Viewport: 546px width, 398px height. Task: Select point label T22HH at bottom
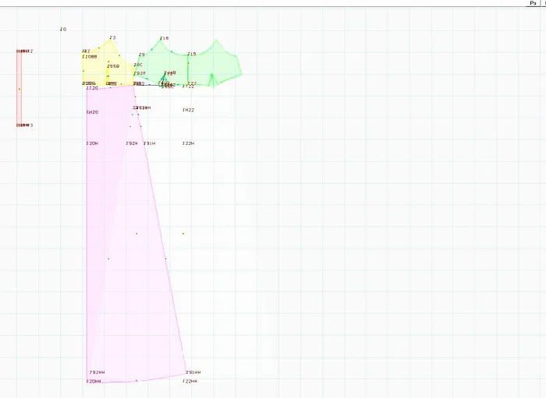point(190,382)
